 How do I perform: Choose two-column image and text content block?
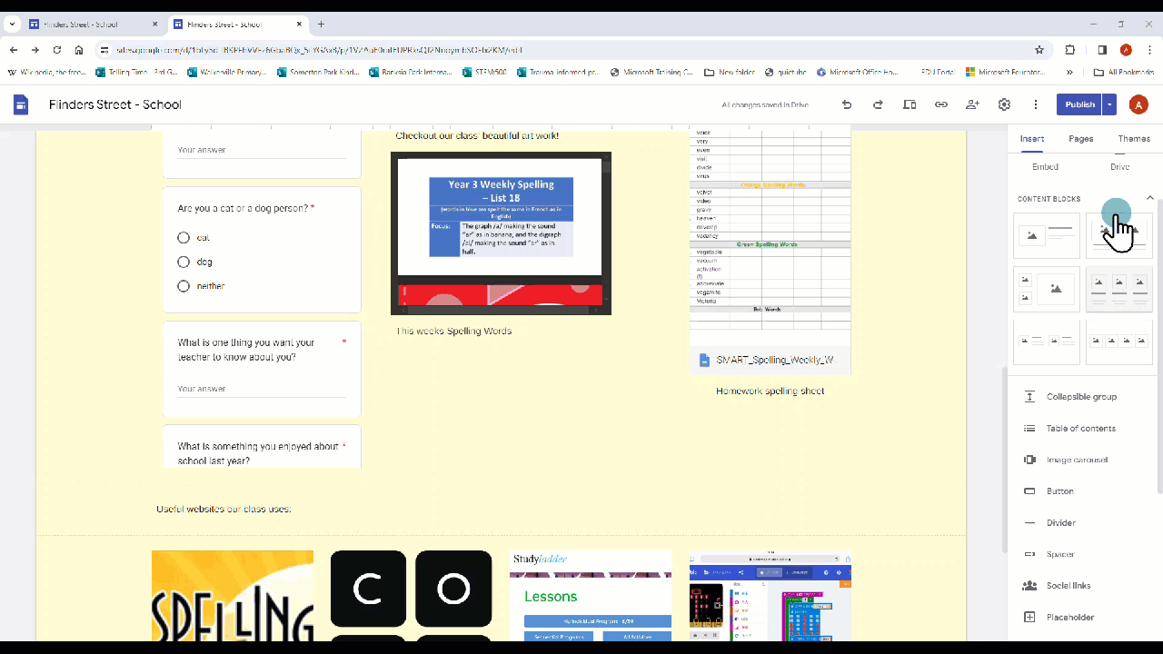pyautogui.click(x=1047, y=342)
